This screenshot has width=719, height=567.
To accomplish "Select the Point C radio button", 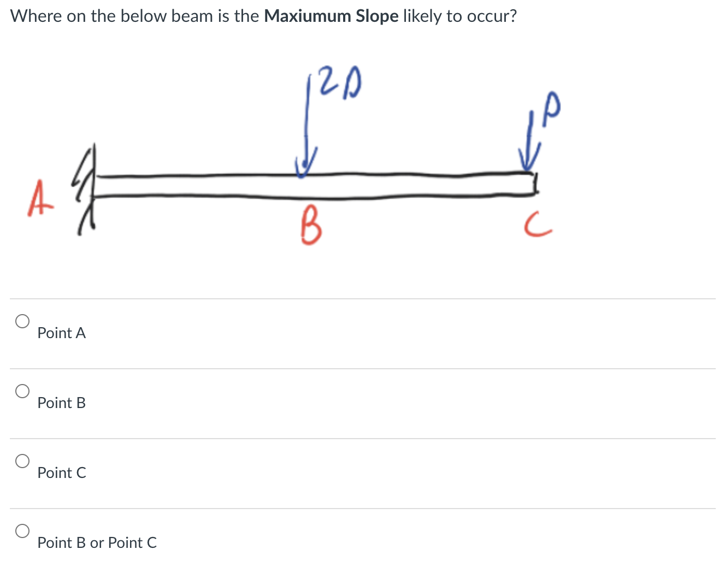I will point(22,460).
